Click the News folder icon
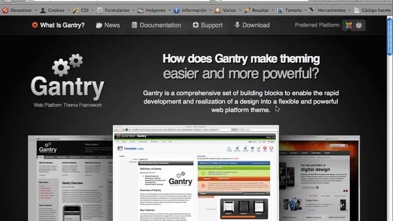 (x=99, y=25)
